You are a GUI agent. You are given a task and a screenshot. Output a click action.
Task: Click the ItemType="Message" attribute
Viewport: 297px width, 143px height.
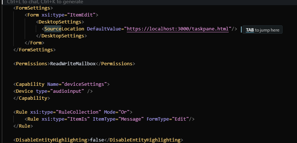point(118,119)
